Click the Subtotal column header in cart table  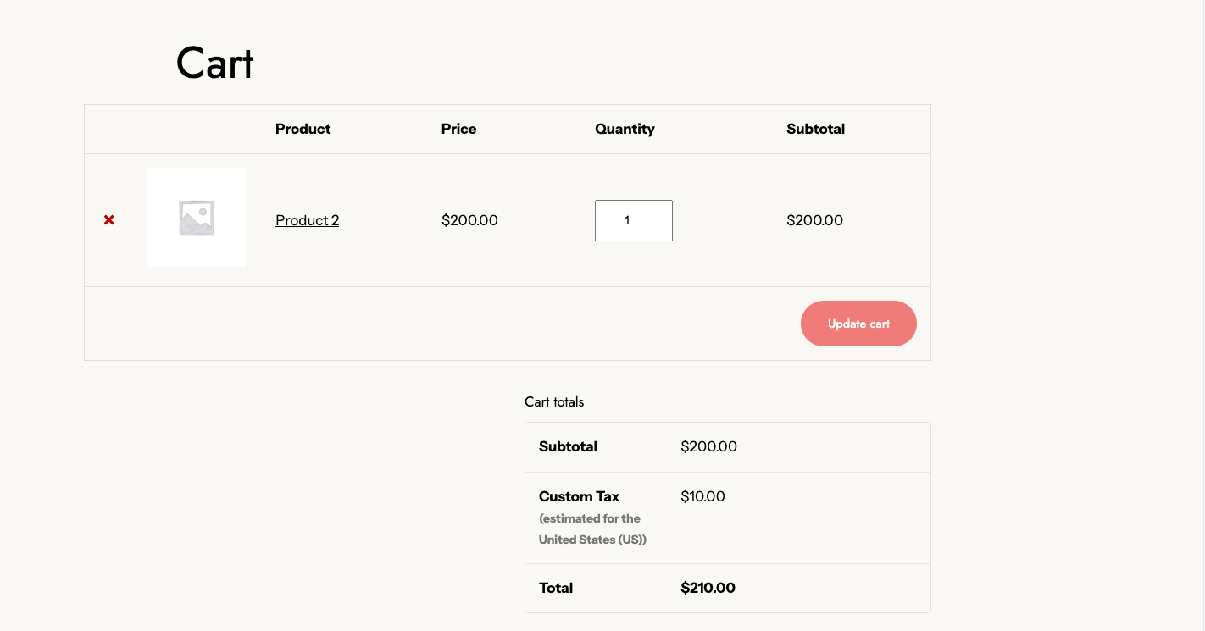(x=815, y=129)
